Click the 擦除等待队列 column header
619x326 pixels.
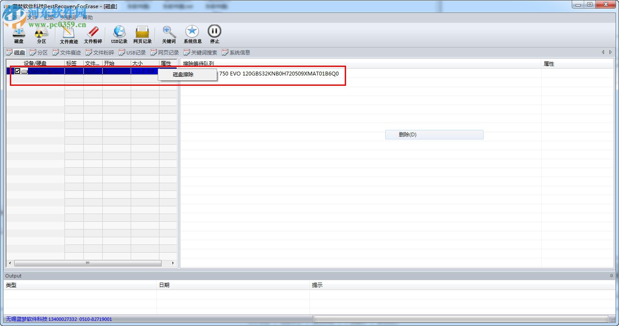tap(361, 63)
